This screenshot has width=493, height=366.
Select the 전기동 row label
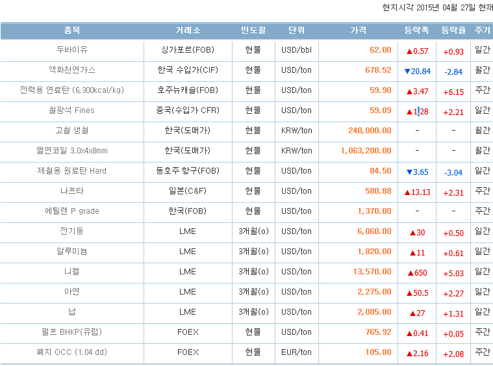click(x=72, y=231)
